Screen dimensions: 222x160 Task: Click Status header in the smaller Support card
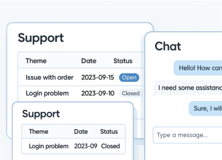[x=109, y=132]
